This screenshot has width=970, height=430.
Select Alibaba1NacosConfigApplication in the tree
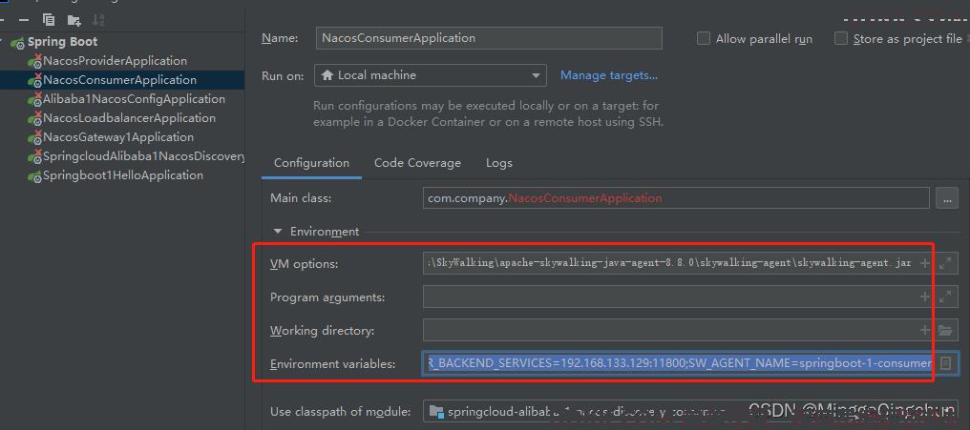pos(135,99)
